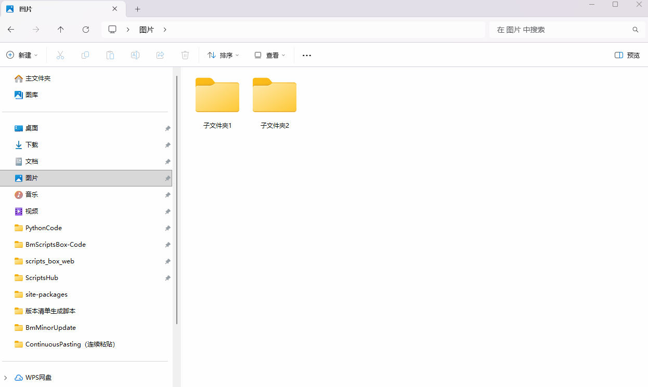Click the search magnifier icon
Image resolution: width=648 pixels, height=387 pixels.
pyautogui.click(x=635, y=30)
